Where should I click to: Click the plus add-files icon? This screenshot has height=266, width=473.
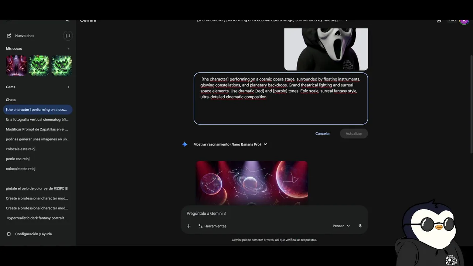(188, 226)
